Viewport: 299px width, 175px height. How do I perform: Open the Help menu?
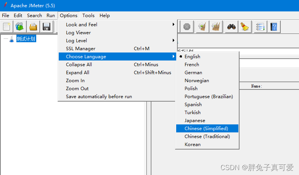click(x=104, y=15)
